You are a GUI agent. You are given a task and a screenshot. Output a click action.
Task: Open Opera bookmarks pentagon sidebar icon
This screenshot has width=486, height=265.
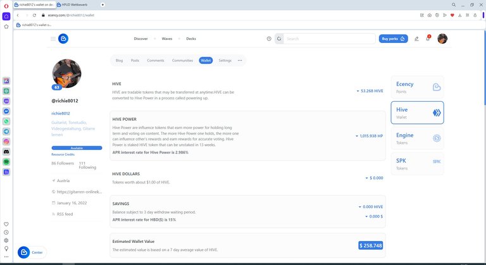point(6,27)
